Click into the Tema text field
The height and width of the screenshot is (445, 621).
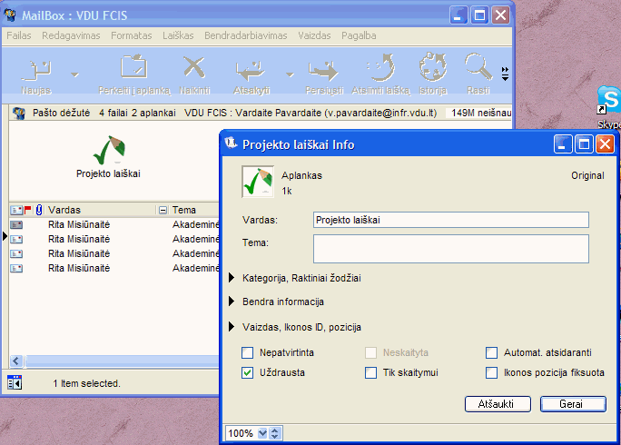(450, 248)
